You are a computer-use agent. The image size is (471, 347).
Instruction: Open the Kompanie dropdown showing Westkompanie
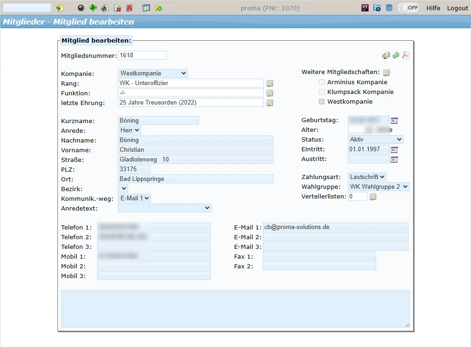(x=153, y=73)
